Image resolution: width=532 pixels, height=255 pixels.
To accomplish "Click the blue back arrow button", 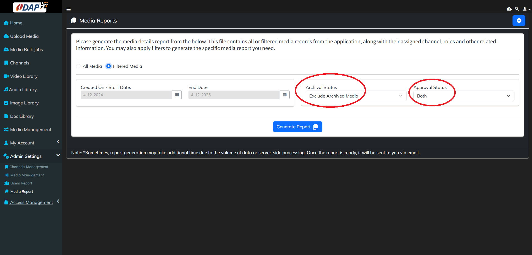I will click(519, 21).
